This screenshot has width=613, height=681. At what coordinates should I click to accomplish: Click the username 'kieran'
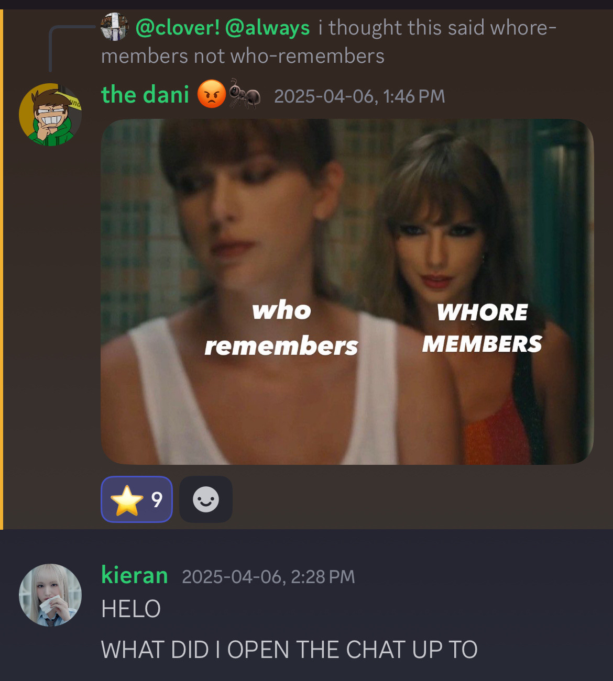point(135,575)
